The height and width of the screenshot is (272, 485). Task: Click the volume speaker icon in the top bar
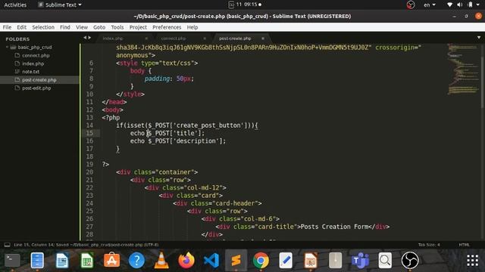460,5
